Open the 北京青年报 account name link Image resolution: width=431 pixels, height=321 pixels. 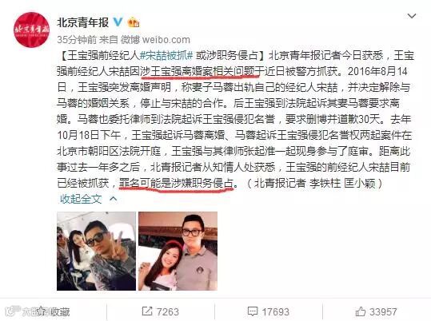pyautogui.click(x=82, y=22)
